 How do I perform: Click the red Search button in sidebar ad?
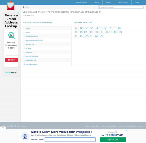(11, 60)
